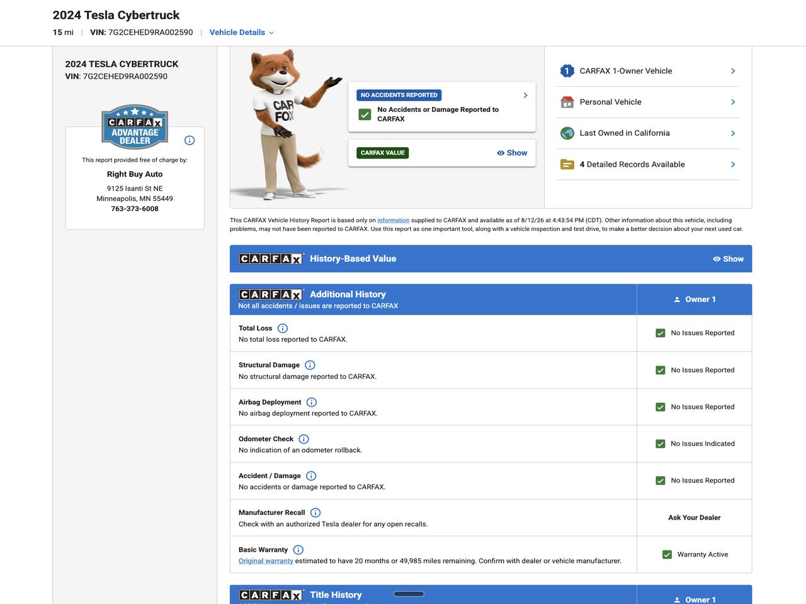
Task: Open the Total Loss info icon
Action: click(283, 328)
